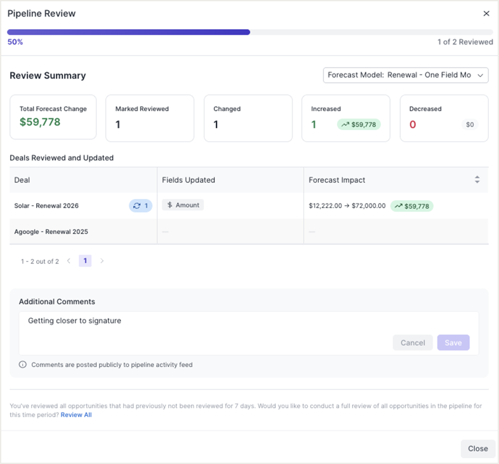Click the sort arrows in Forecast Impact column
The height and width of the screenshot is (464, 499).
point(477,180)
